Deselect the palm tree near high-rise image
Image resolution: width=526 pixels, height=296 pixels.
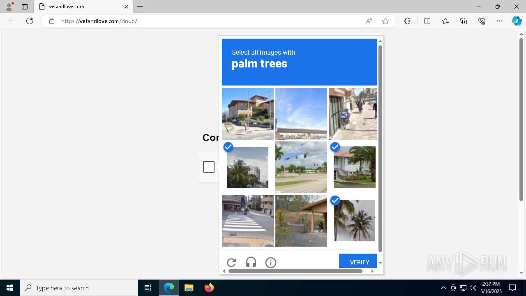click(248, 167)
